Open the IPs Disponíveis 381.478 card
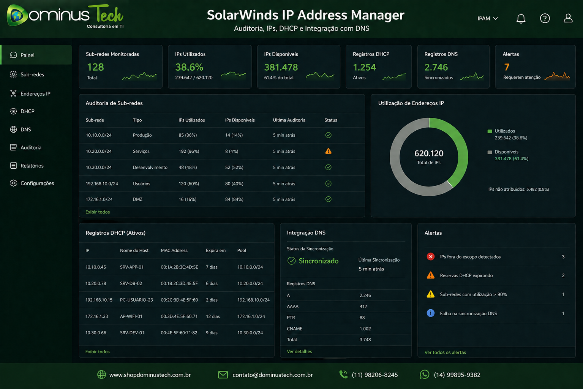 point(299,67)
